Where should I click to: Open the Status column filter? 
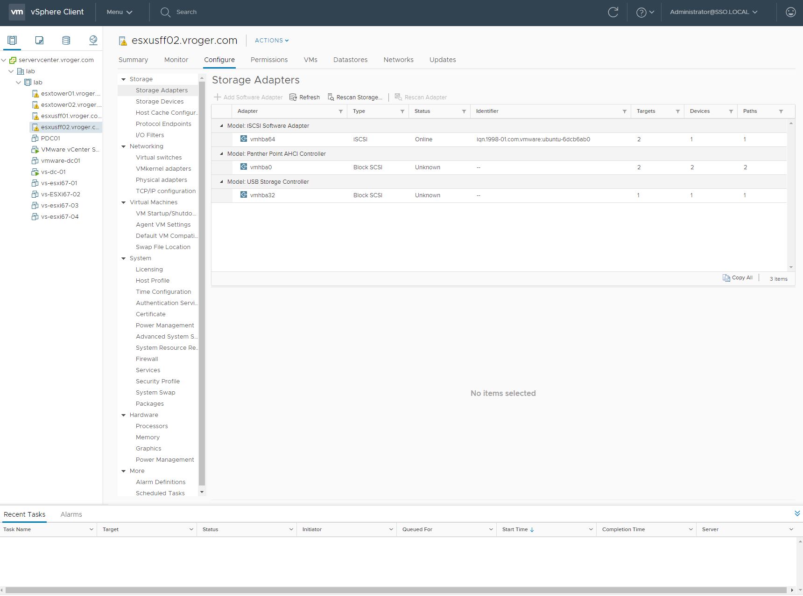coord(464,111)
